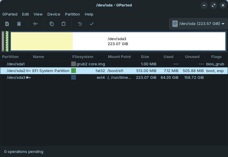228x157 pixels.
Task: Click the Flags column header
Action: point(216,57)
